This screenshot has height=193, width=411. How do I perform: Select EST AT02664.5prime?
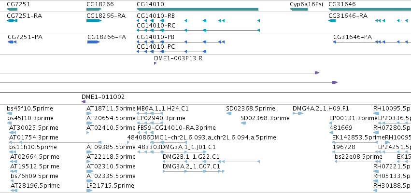point(35,157)
